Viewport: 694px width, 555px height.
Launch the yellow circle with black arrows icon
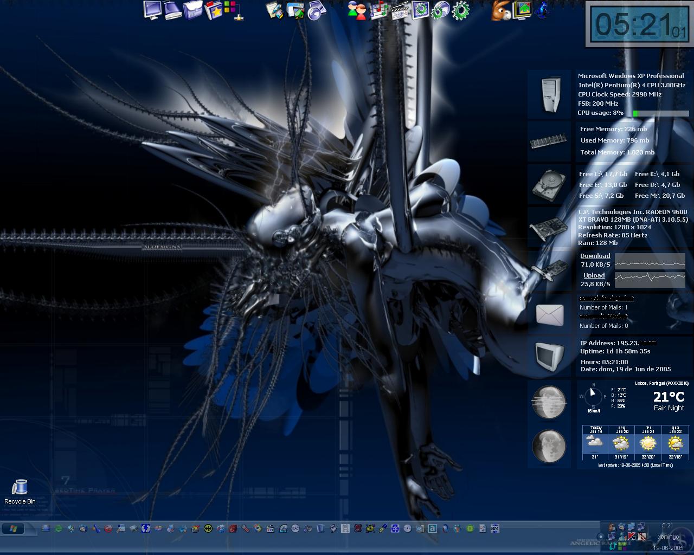208,528
